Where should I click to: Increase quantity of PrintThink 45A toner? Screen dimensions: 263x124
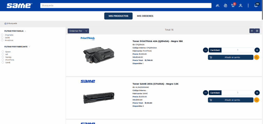(257, 50)
